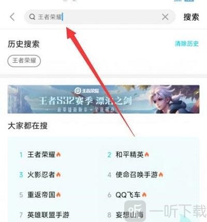The width and height of the screenshot is (207, 222).
Task: Tap the back arrow icon
Action: click(x=12, y=17)
